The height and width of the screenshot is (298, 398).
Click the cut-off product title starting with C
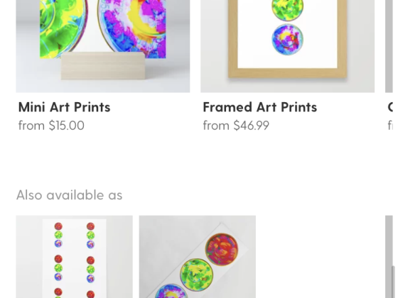point(391,107)
